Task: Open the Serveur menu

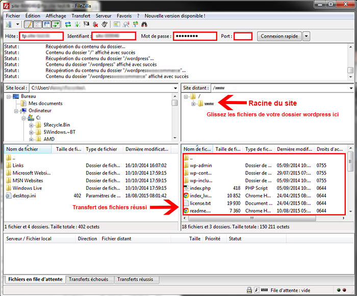Action: tap(104, 16)
